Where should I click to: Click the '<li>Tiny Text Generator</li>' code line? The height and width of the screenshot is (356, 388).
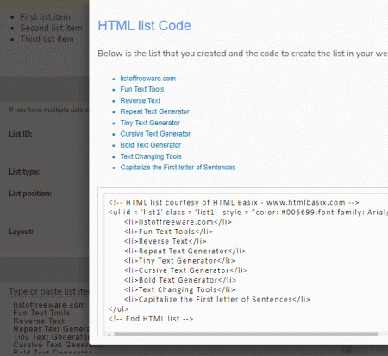(179, 261)
